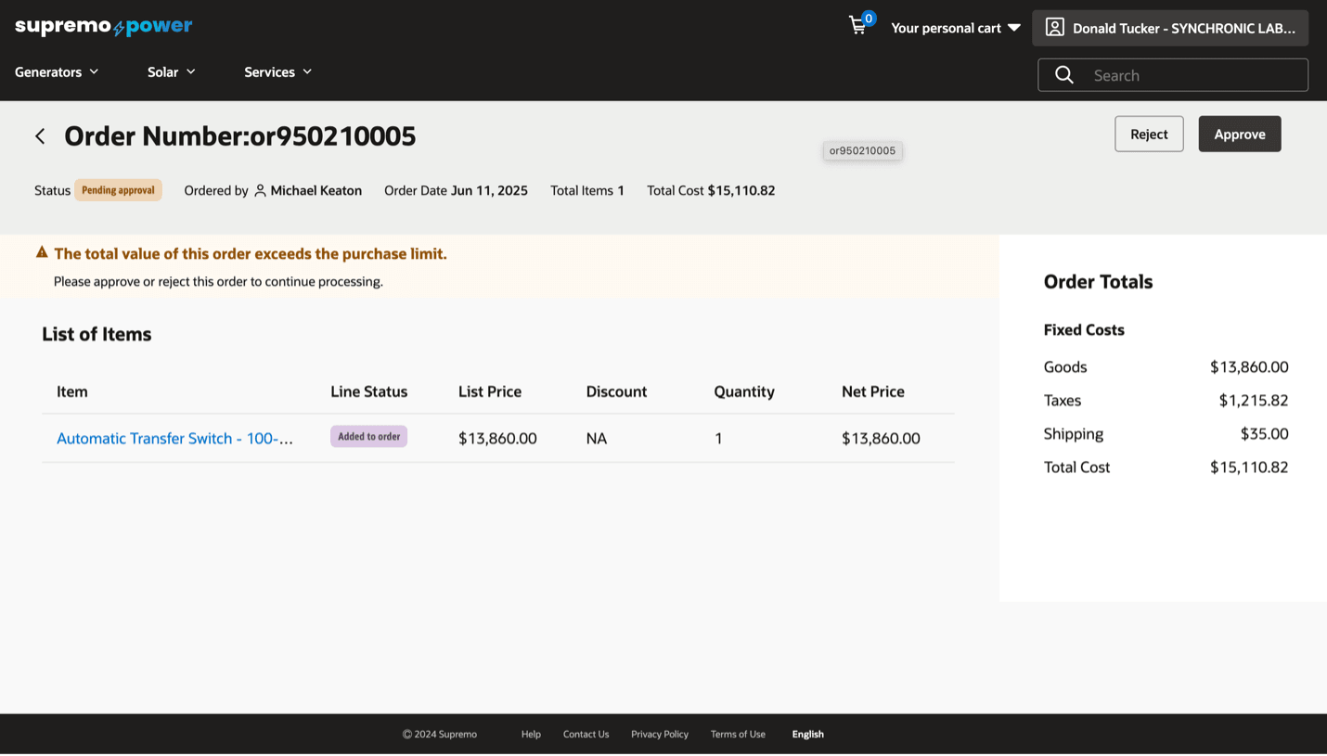Click the Quantity column header
Screen dimensions: 1327x756
coord(744,391)
